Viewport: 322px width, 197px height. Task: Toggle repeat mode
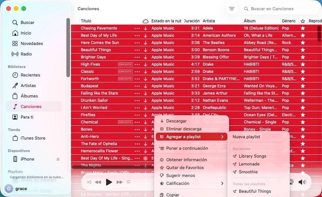pyautogui.click(x=128, y=182)
